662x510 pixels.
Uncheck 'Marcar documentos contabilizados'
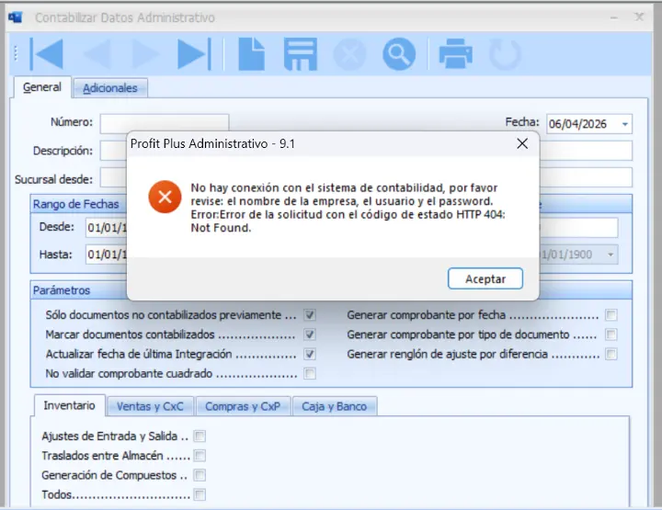tap(310, 334)
